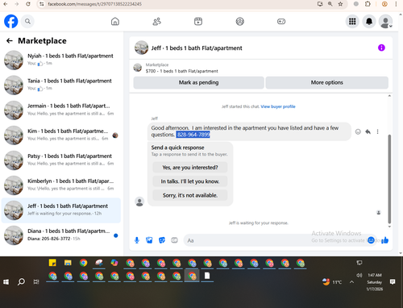Open the browser zoom icon

330,4
